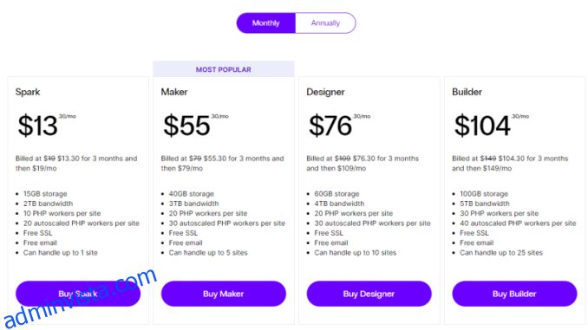Select the Spark plan title
Image resolution: width=588 pixels, height=330 pixels.
pos(28,92)
